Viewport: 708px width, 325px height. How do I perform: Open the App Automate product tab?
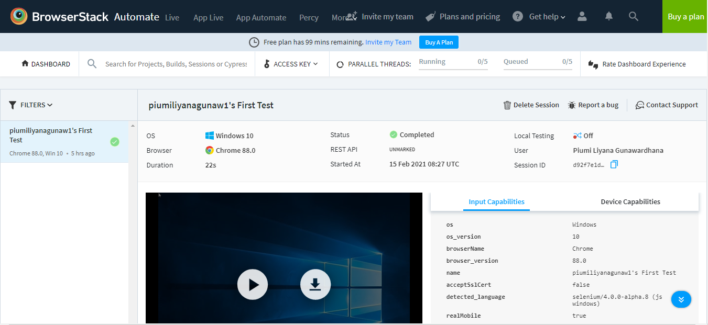pyautogui.click(x=261, y=18)
